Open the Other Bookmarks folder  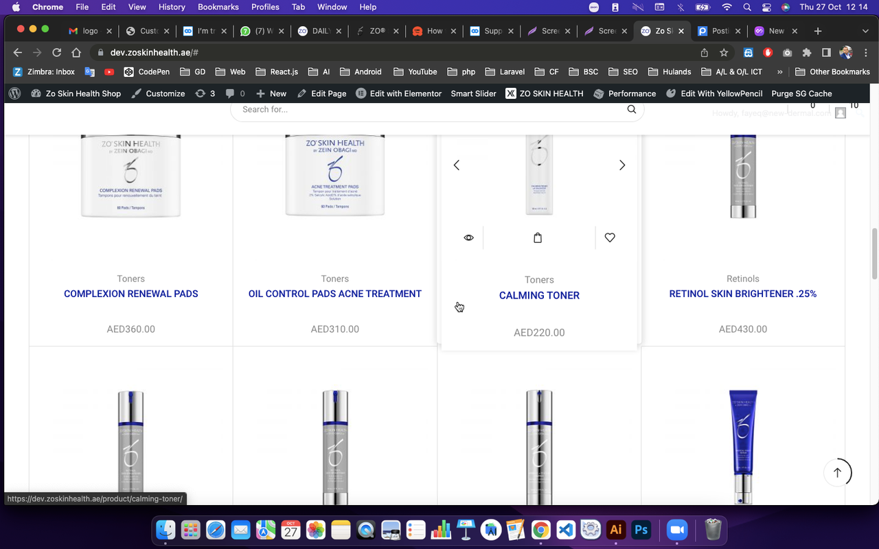point(832,71)
